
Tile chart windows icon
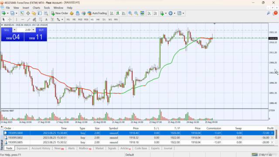(x=142, y=13)
